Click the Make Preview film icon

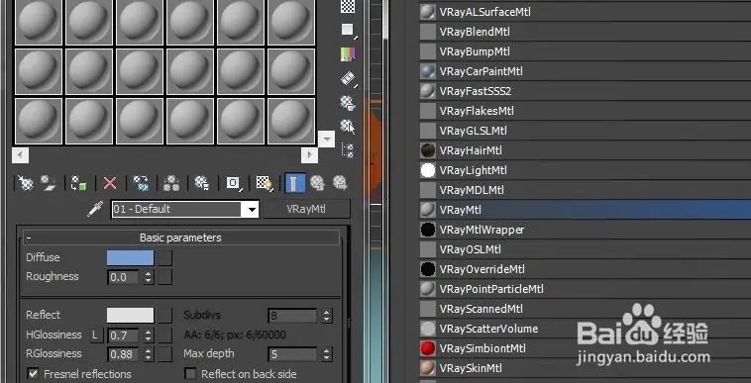[x=348, y=78]
